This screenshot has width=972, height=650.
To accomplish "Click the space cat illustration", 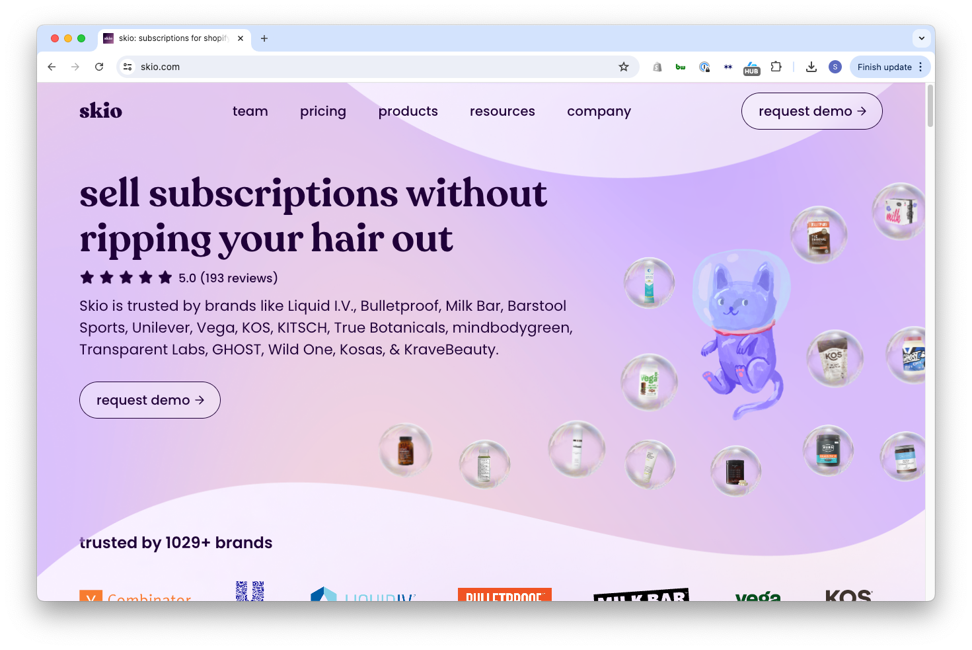I will (x=742, y=334).
